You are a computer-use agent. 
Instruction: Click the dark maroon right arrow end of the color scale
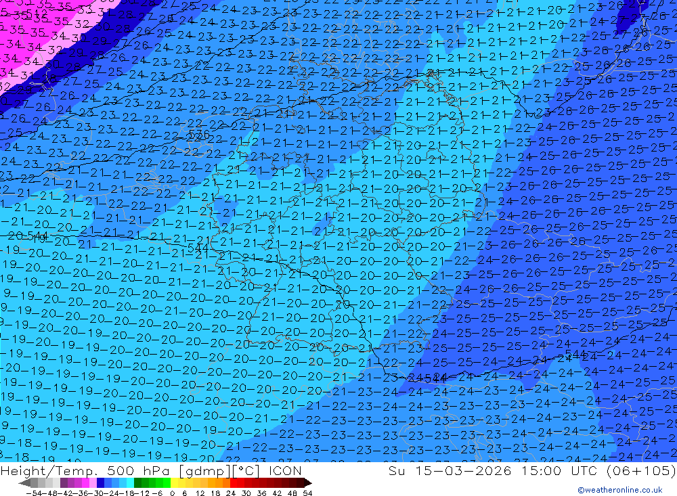tap(308, 483)
